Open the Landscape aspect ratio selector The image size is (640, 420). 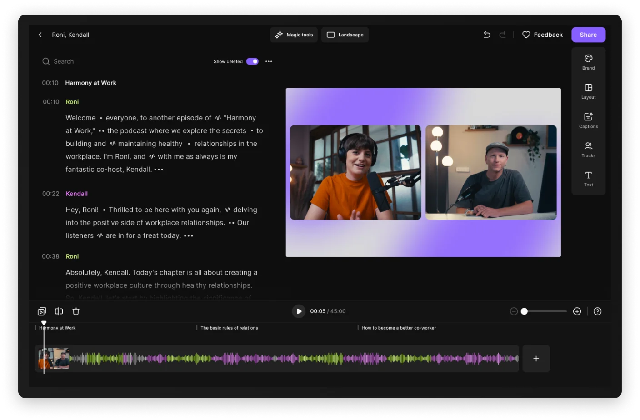coord(345,35)
